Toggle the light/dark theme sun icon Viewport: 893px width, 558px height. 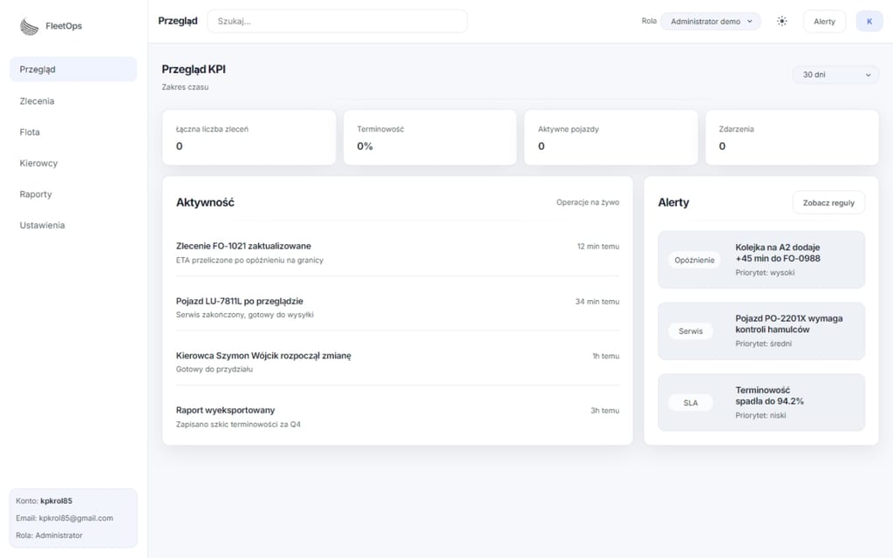[x=782, y=21]
